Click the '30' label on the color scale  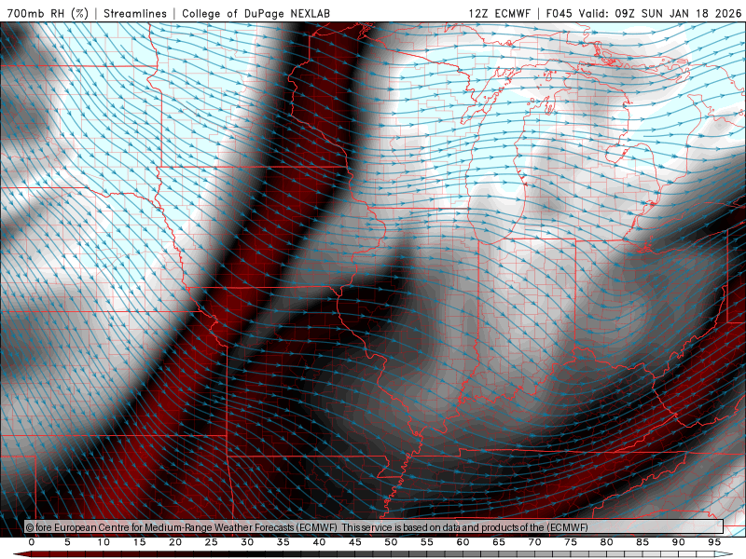(247, 542)
